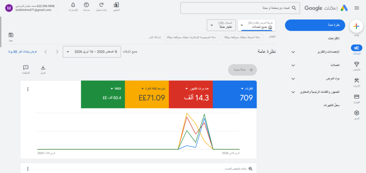Open the Campaigns megaphone icon in sidebar
Image resolution: width=366 pixels, height=173 pixels.
[356, 48]
